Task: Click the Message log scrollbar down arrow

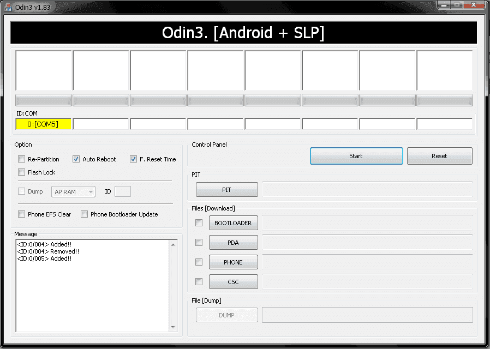Action: pyautogui.click(x=173, y=327)
